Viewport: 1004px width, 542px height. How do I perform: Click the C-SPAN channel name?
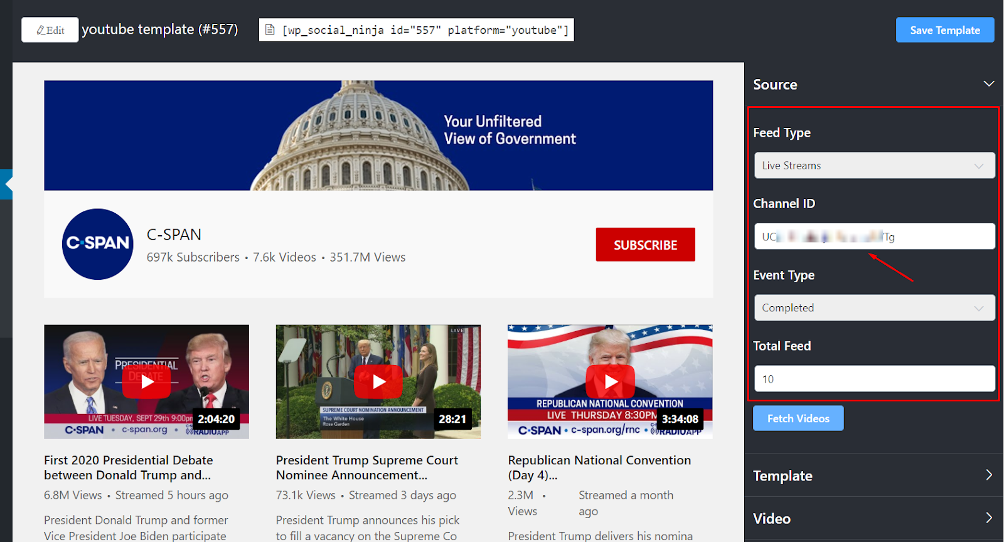pos(174,235)
